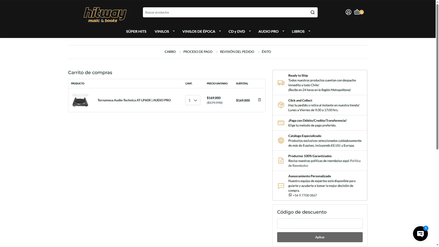Go to the ÉXITO step
The width and height of the screenshot is (439, 247).
266,52
